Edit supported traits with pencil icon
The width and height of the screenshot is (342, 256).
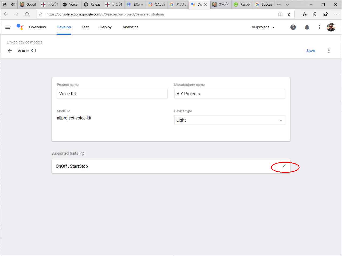(284, 166)
